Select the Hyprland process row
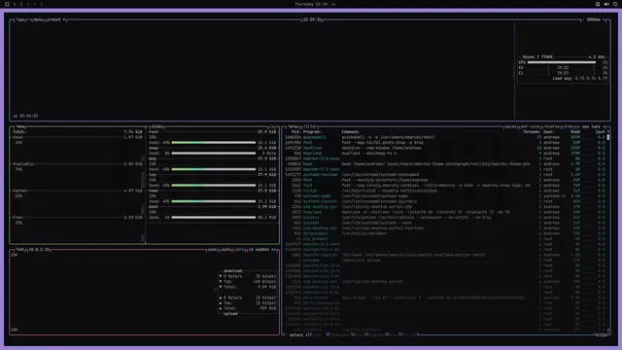 (444, 154)
